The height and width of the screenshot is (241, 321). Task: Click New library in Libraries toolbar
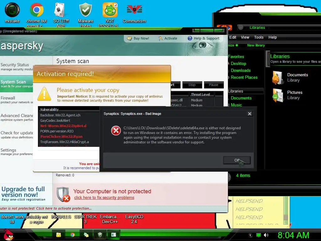[256, 45]
